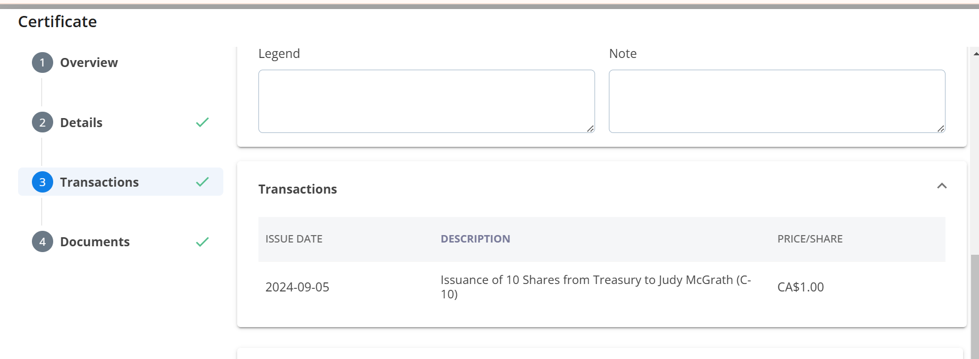Screen dimensions: 979x359
Task: Click the PRICE/SHARE column header
Action: click(x=810, y=239)
